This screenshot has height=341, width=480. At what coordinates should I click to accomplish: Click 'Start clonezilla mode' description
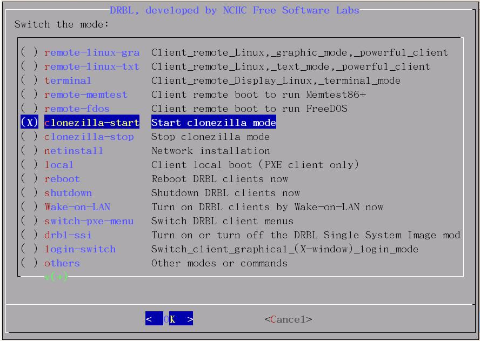[214, 123]
